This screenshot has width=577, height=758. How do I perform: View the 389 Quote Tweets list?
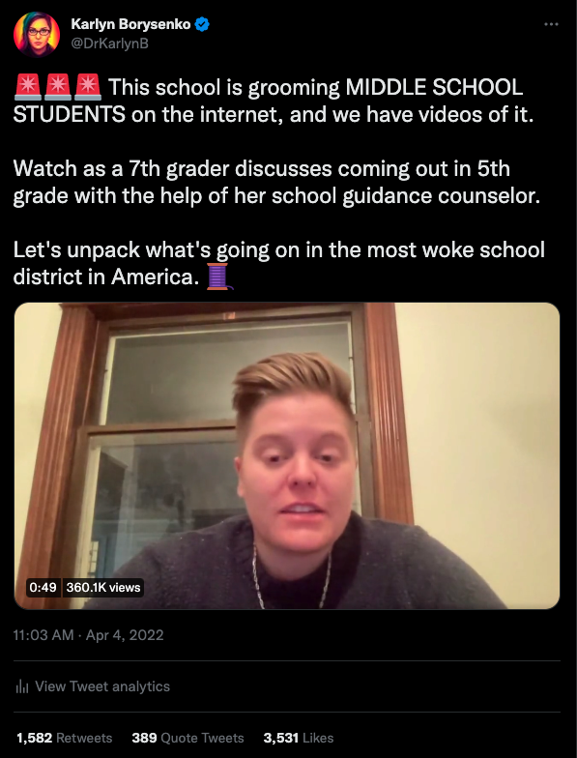(x=188, y=738)
